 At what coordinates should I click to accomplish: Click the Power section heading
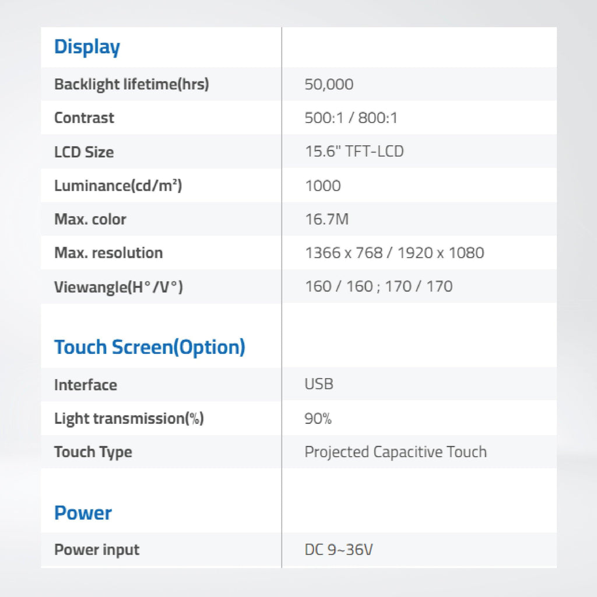pyautogui.click(x=83, y=512)
